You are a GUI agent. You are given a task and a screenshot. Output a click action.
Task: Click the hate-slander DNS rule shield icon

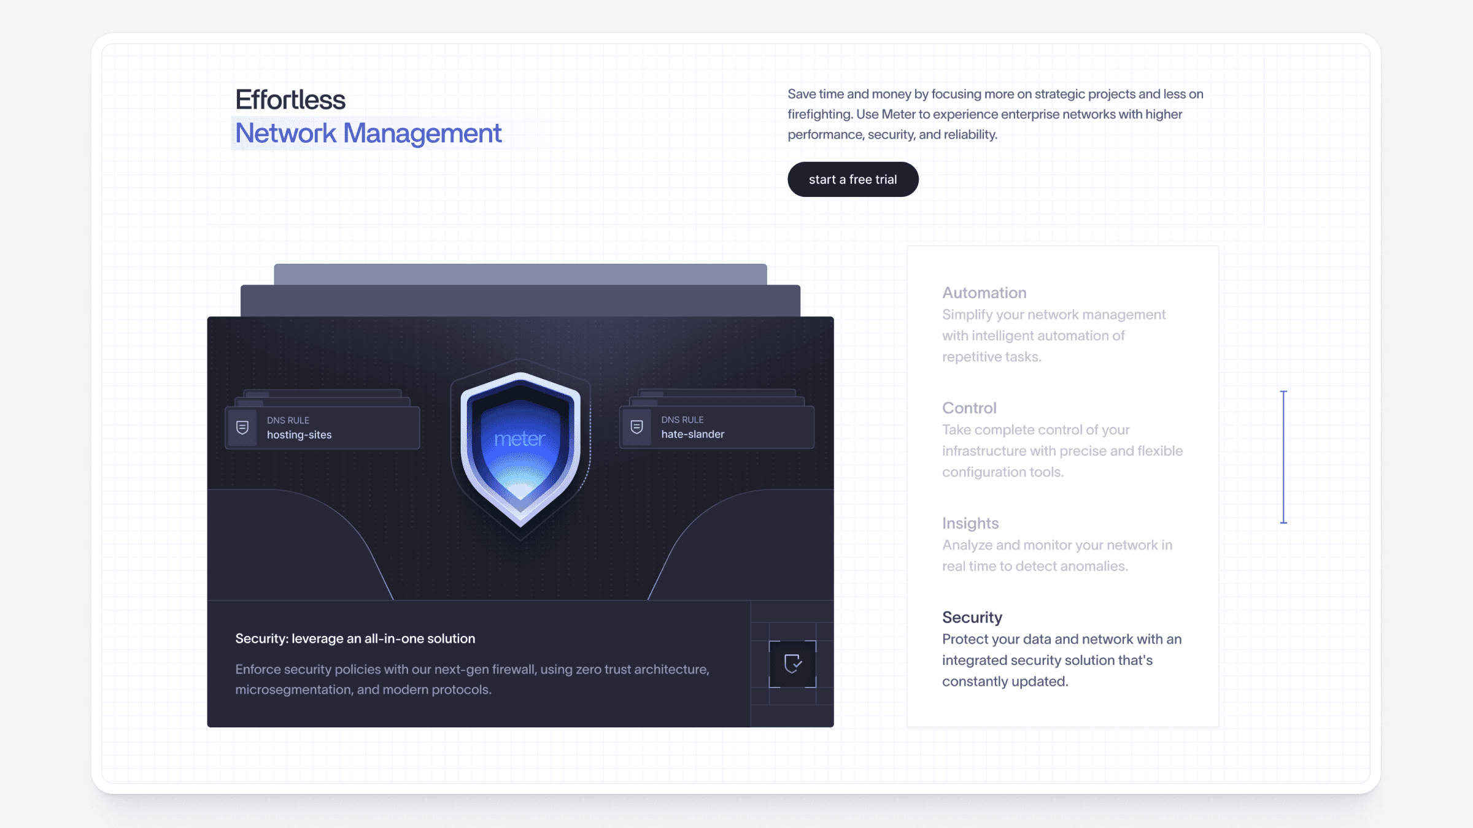pyautogui.click(x=637, y=427)
